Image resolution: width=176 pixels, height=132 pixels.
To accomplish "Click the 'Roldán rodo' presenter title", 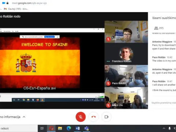I will coord(10,16).
